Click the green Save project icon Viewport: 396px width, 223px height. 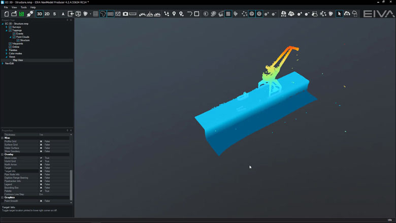coord(22,14)
